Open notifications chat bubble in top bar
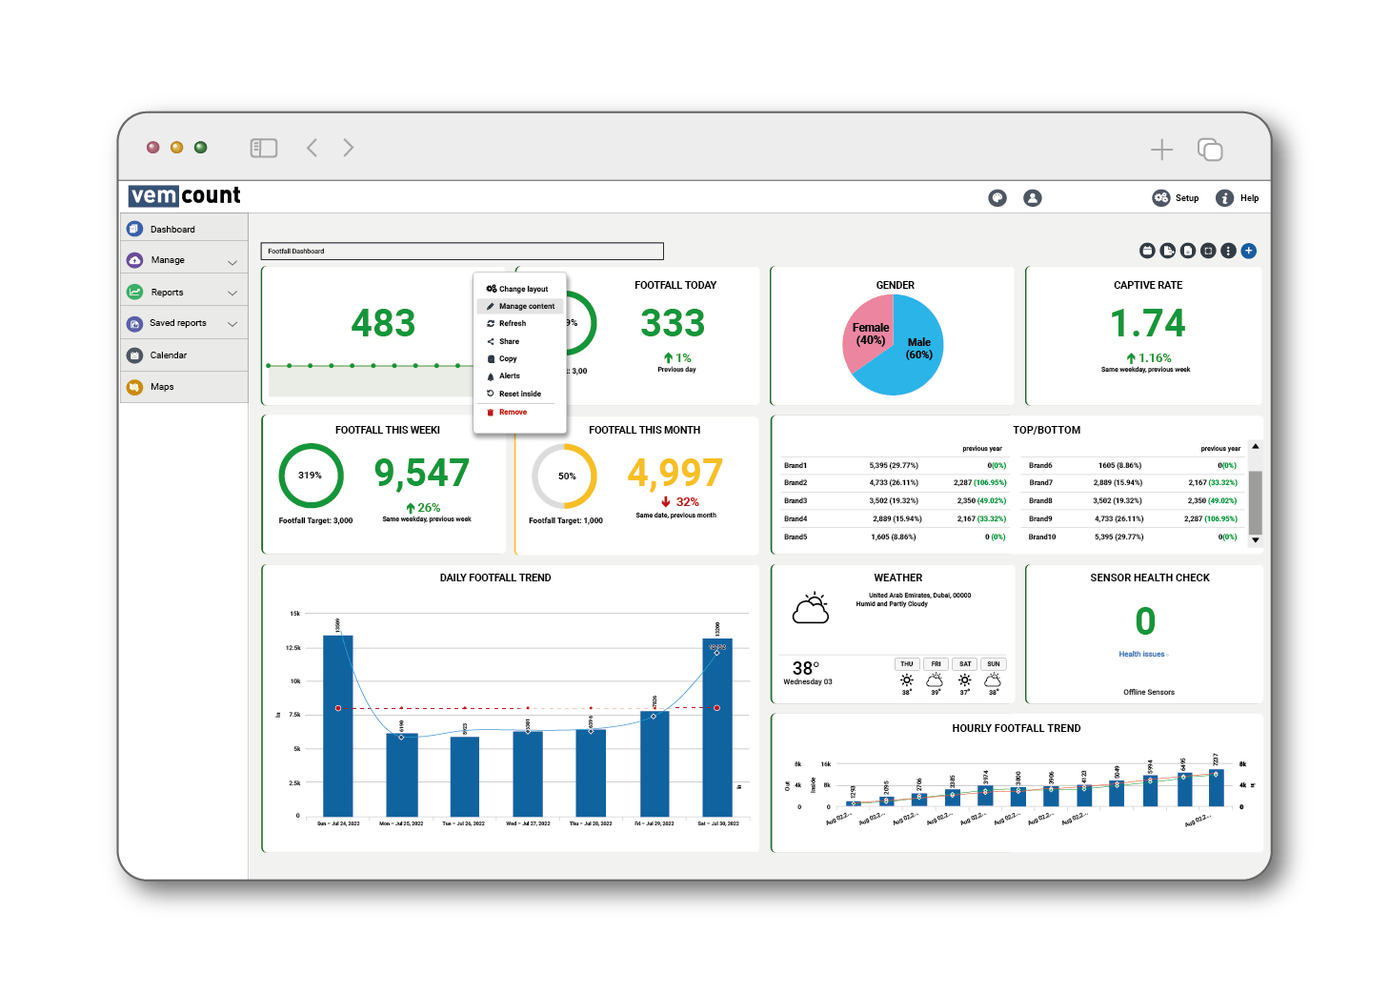The width and height of the screenshot is (1390, 993). (997, 198)
